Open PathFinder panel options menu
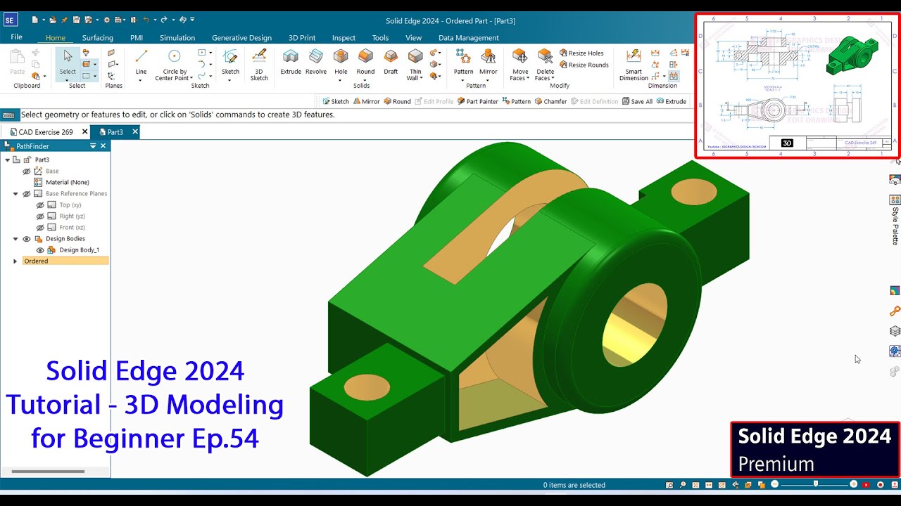 [93, 145]
